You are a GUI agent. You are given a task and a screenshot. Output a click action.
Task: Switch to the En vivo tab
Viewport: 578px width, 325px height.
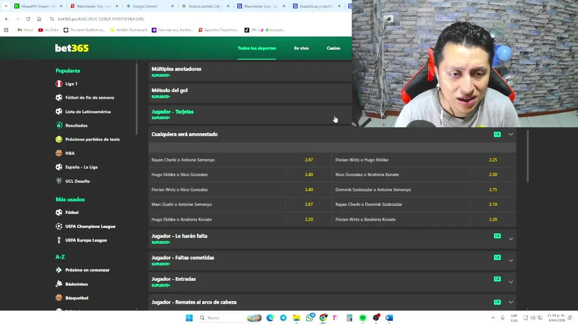tap(301, 48)
